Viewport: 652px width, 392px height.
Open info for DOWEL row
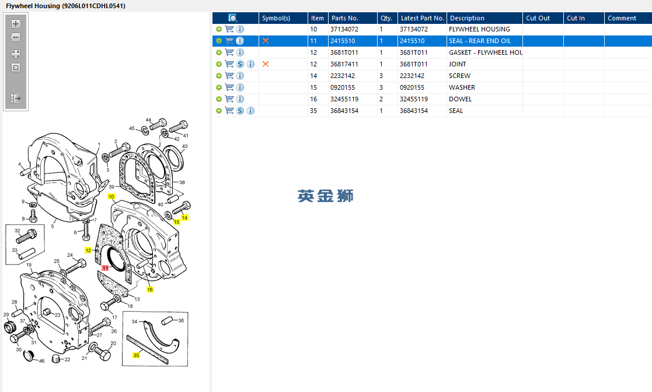click(x=240, y=98)
